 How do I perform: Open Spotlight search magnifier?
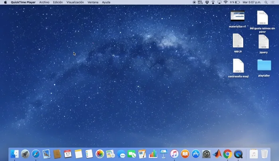tap(266, 2)
